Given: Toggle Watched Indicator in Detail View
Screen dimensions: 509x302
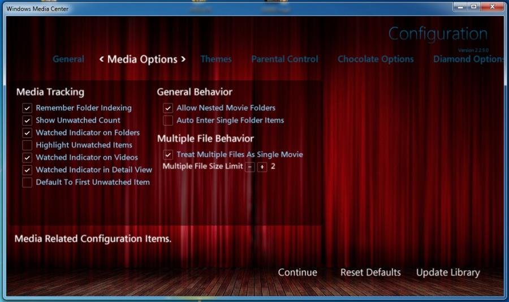Looking at the screenshot, I should tap(27, 170).
